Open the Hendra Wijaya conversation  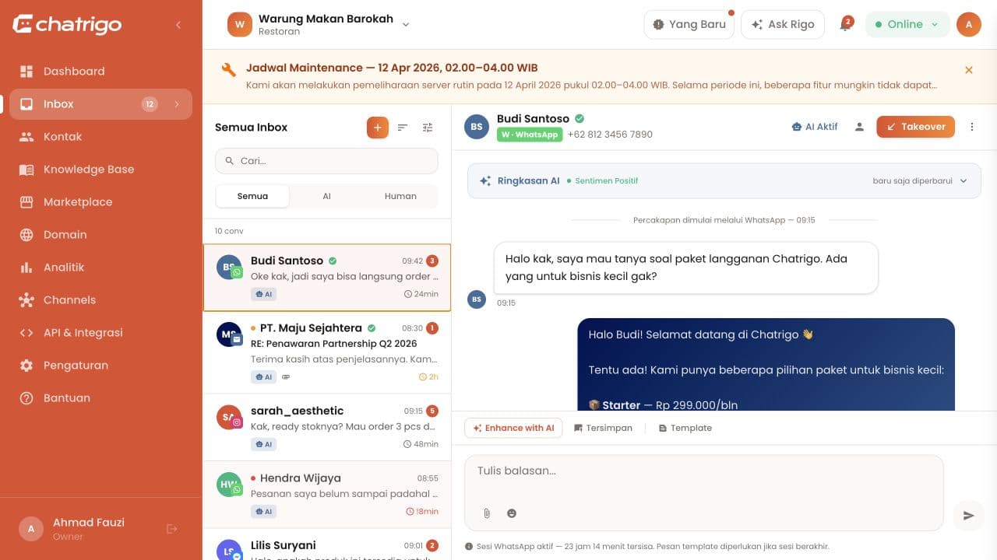327,495
